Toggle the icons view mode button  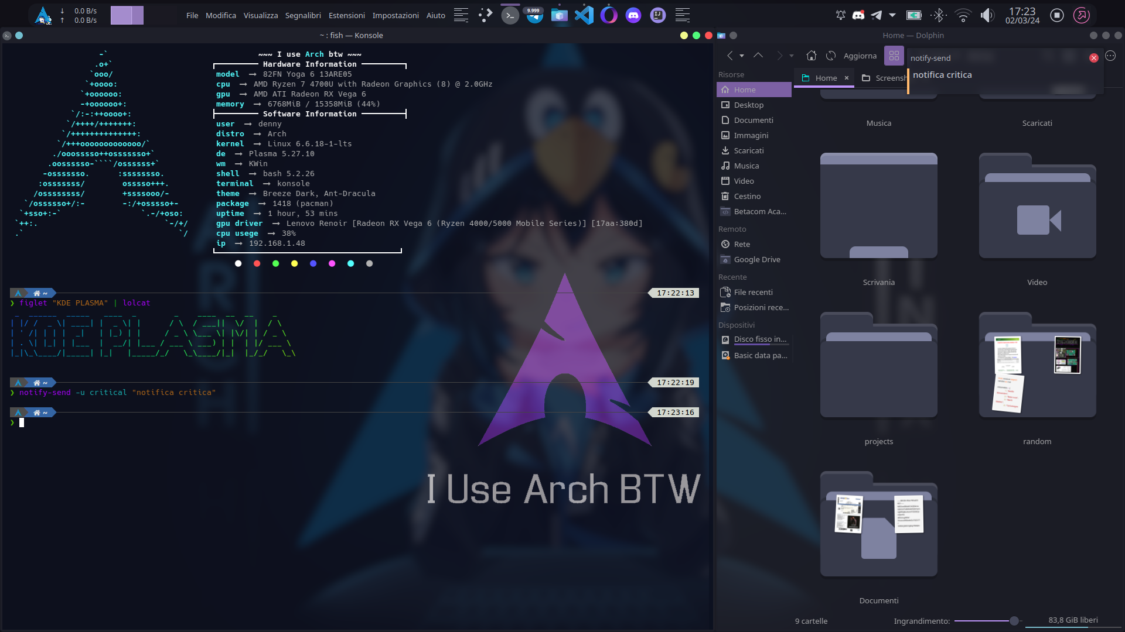tap(894, 56)
